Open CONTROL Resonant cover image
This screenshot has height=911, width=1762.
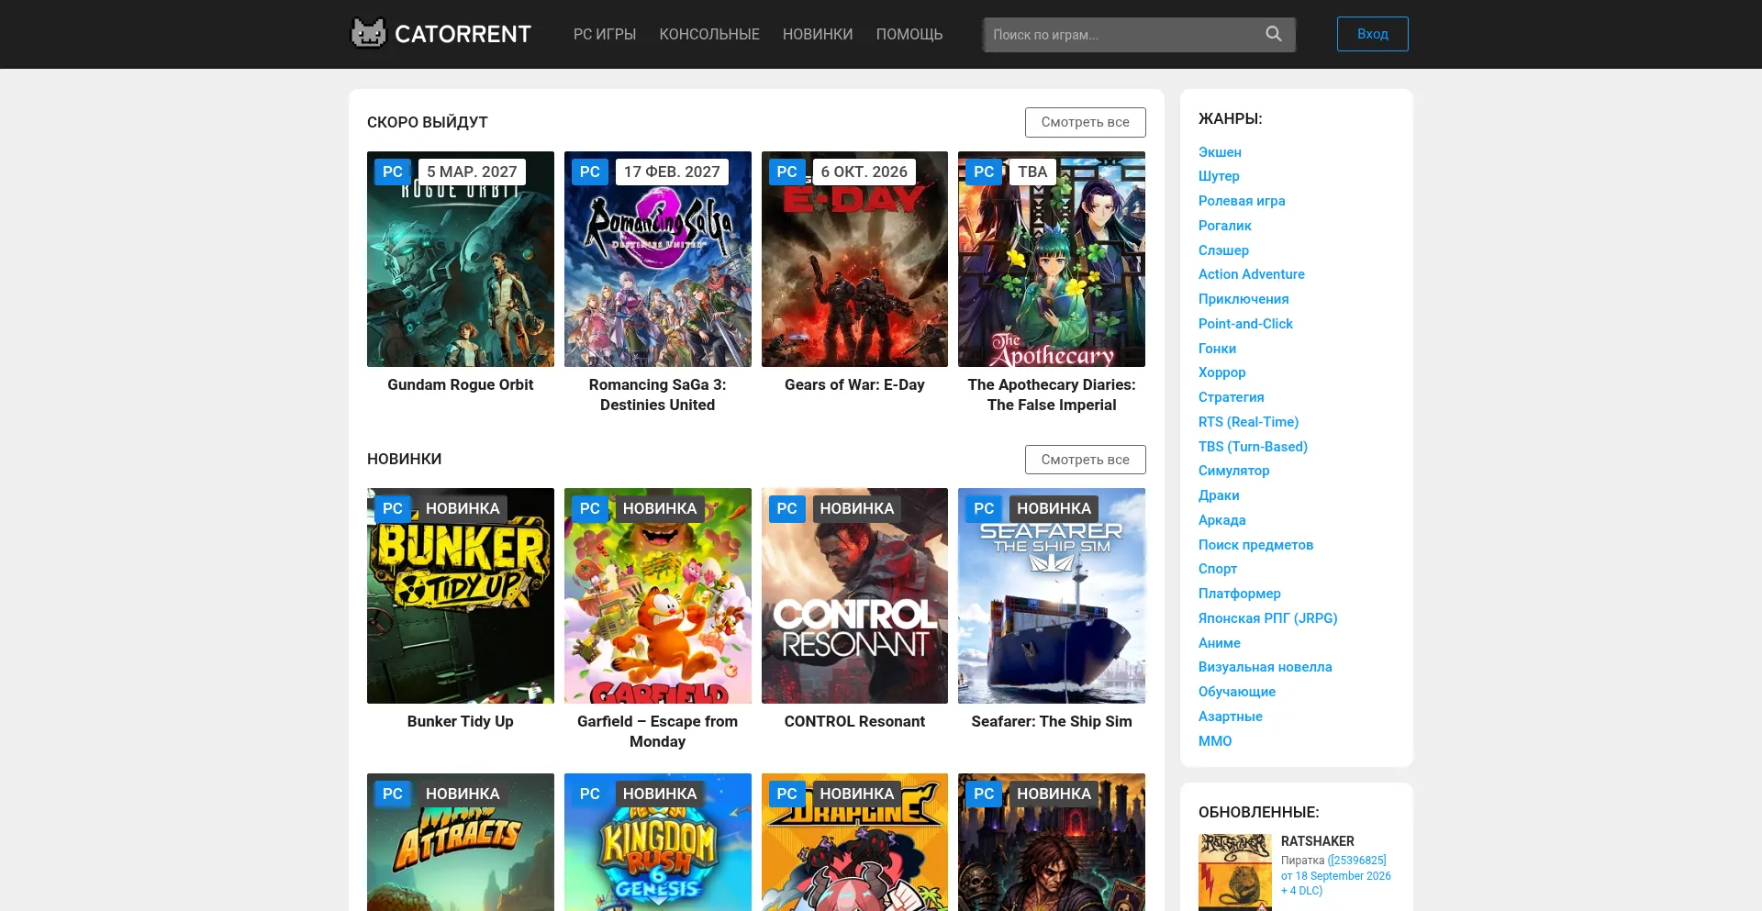coord(854,595)
